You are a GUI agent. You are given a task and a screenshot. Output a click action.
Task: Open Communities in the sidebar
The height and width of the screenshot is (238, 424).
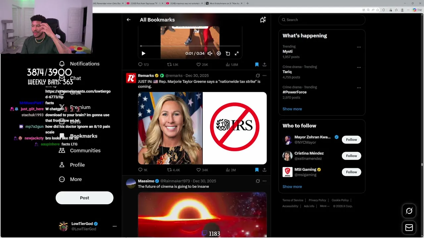coord(79,150)
